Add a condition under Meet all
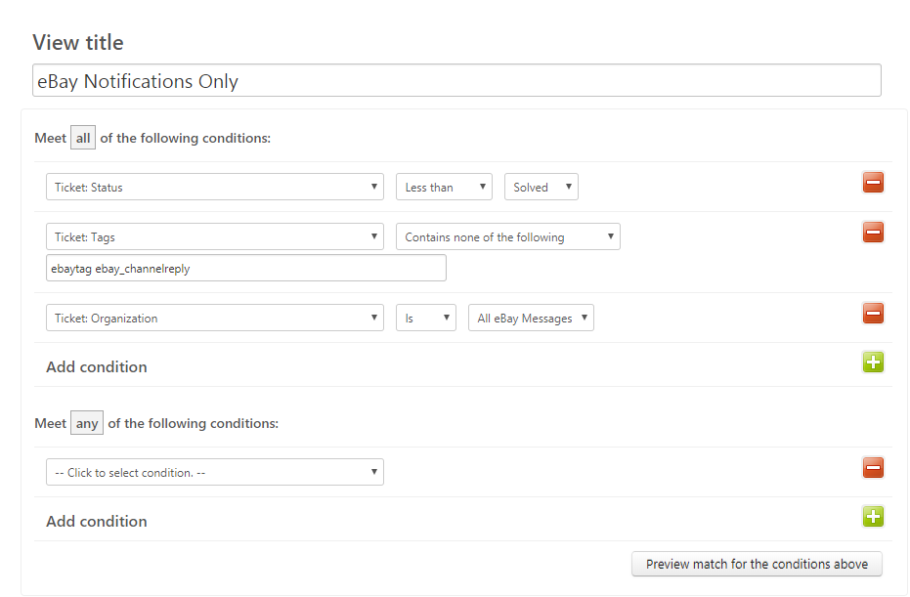 pyautogui.click(x=873, y=362)
